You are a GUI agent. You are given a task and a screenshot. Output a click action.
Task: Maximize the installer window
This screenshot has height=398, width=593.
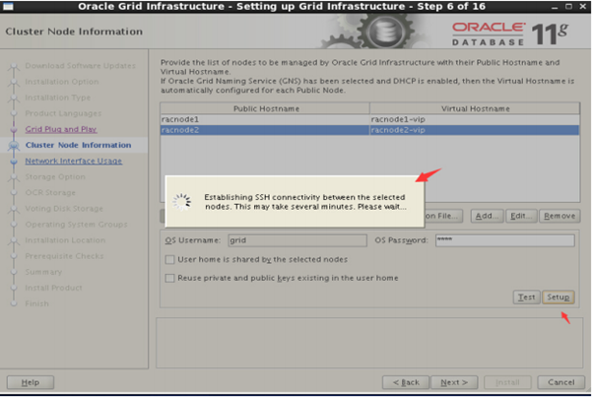tap(568, 7)
